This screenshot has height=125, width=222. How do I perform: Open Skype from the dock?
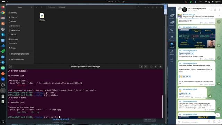pos(3,35)
